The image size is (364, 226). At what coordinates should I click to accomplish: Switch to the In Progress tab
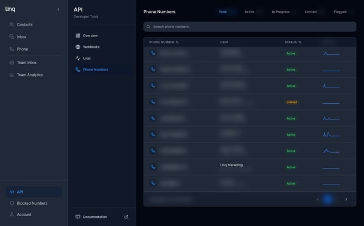click(281, 11)
